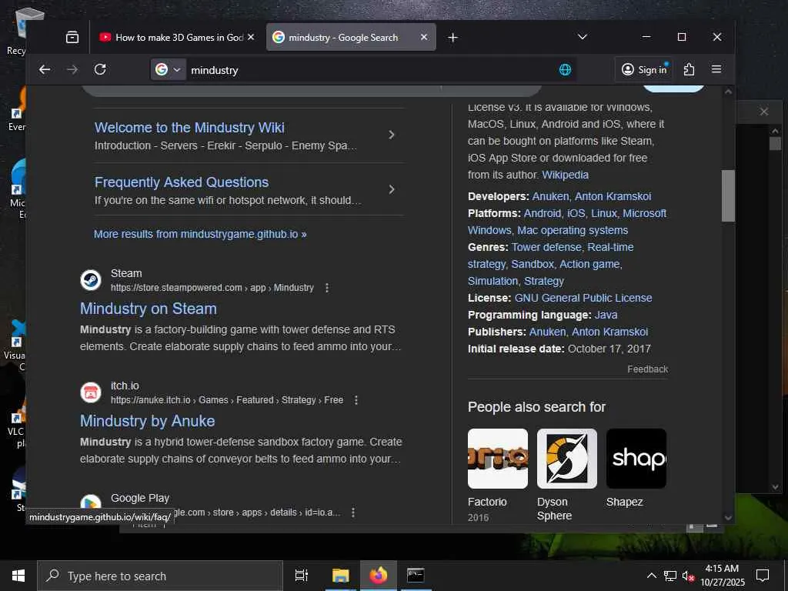This screenshot has width=788, height=591.
Task: Switch to the How to make 3D Games tab
Action: pyautogui.click(x=177, y=37)
